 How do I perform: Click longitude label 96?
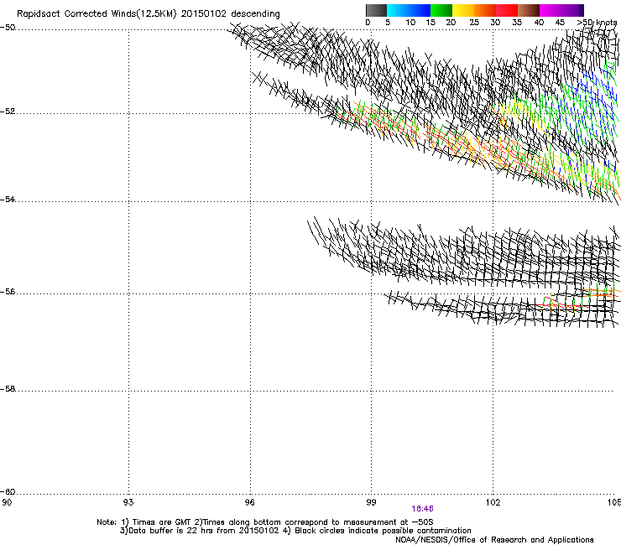point(250,502)
